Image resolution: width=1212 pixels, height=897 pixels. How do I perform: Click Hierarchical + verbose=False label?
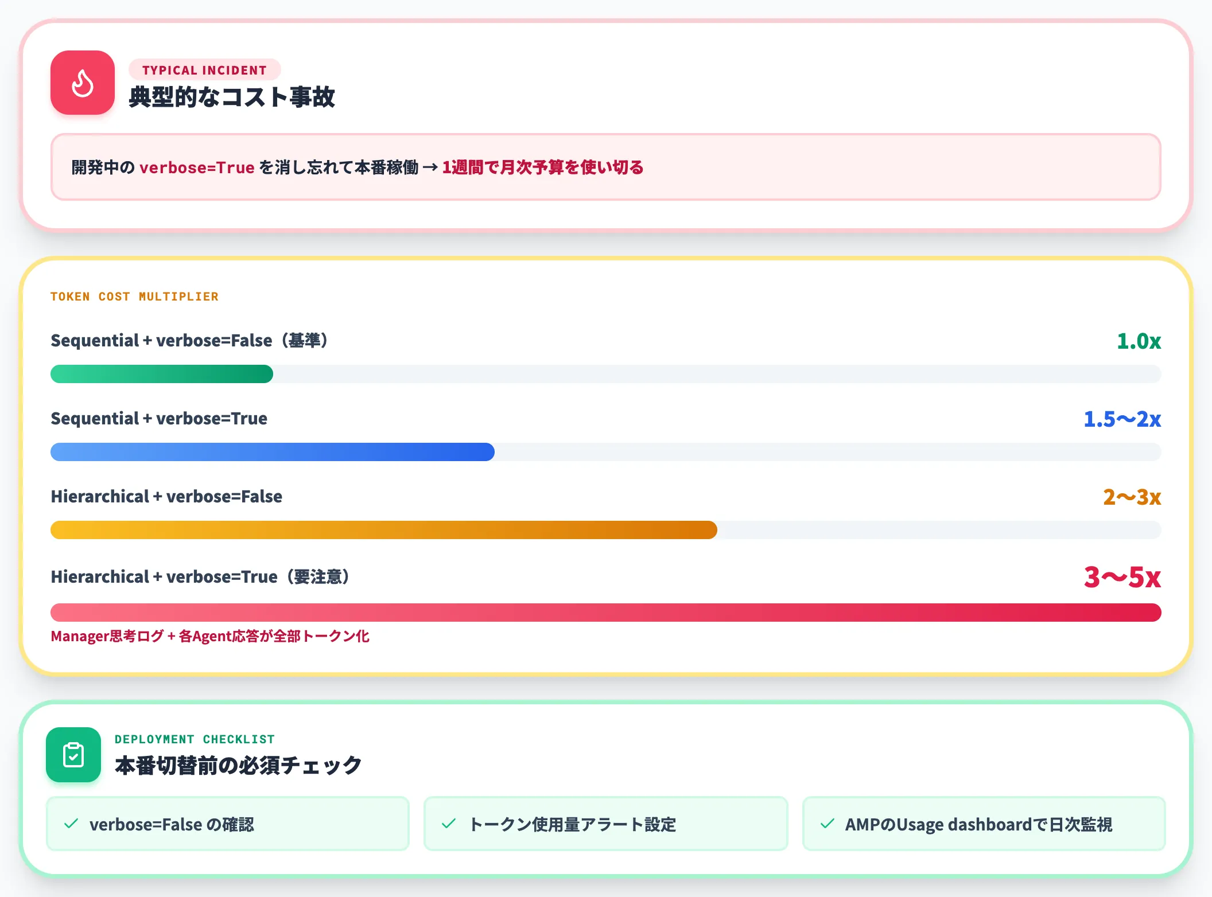tap(166, 497)
